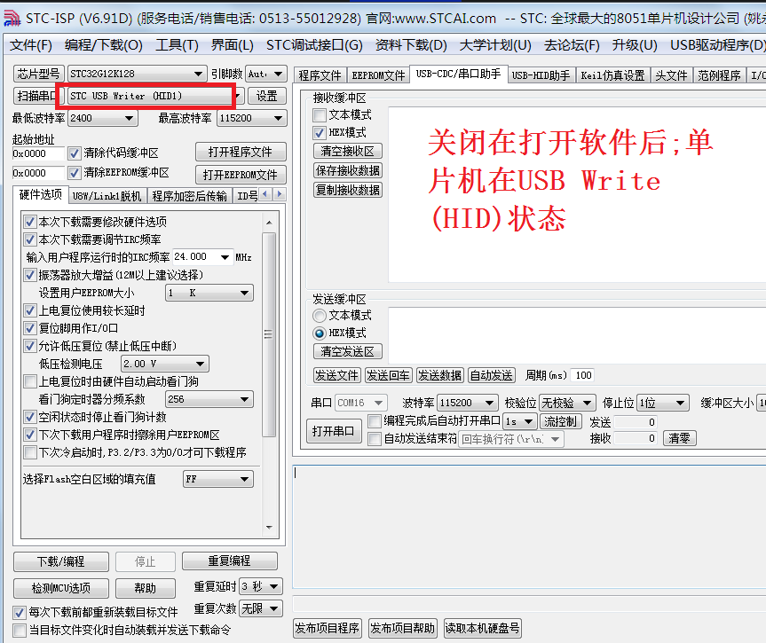Open the STC调试接口(G) menu
Image resolution: width=766 pixels, height=643 pixels.
[x=314, y=45]
